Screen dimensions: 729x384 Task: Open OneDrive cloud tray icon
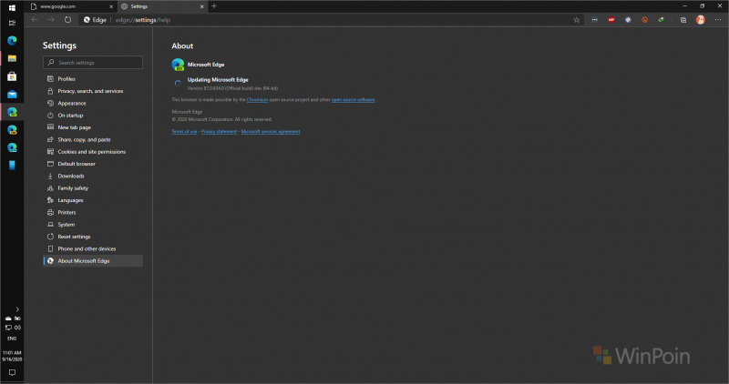pyautogui.click(x=8, y=318)
